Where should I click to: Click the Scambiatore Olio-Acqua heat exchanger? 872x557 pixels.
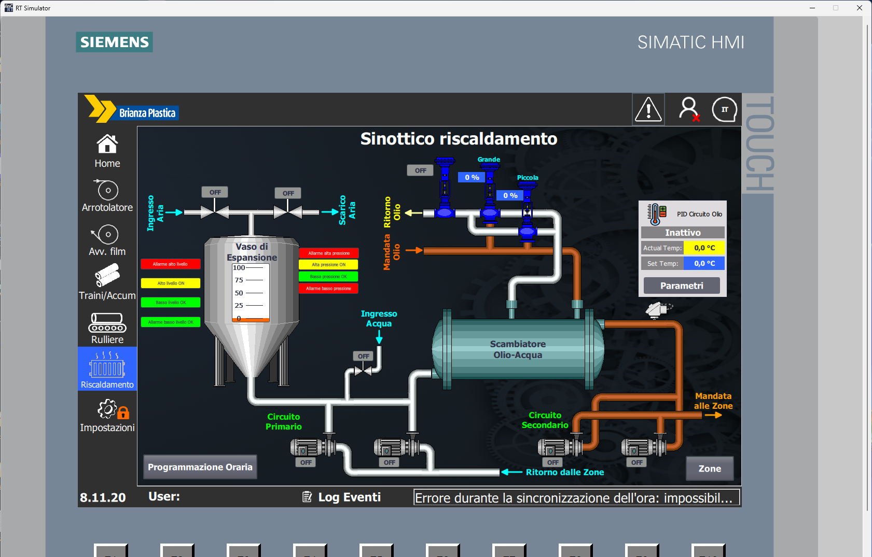(x=518, y=349)
